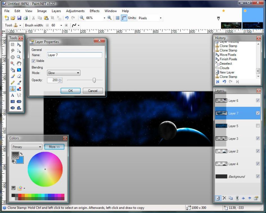Open the Adjustments menu
266x213 pixels.
pos(75,11)
